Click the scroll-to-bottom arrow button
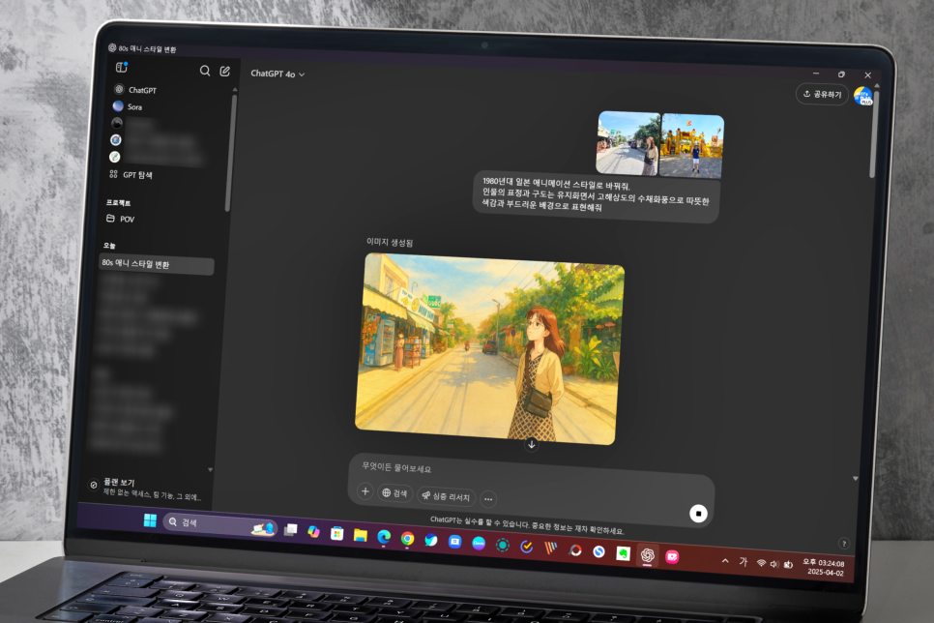Viewport: 934px width, 623px height. click(x=532, y=444)
